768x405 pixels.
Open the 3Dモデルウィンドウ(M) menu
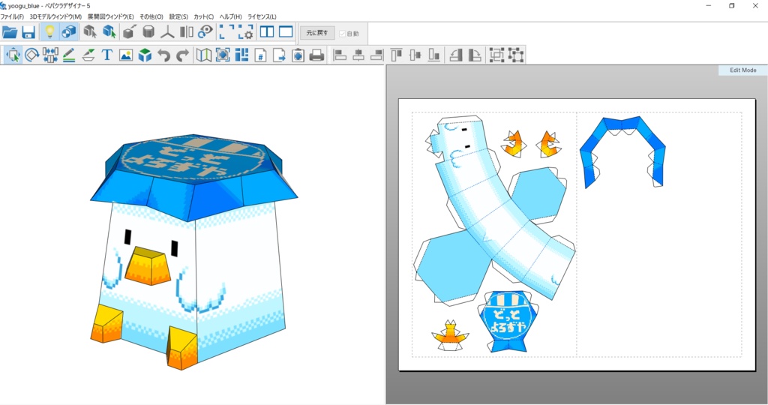coord(55,16)
